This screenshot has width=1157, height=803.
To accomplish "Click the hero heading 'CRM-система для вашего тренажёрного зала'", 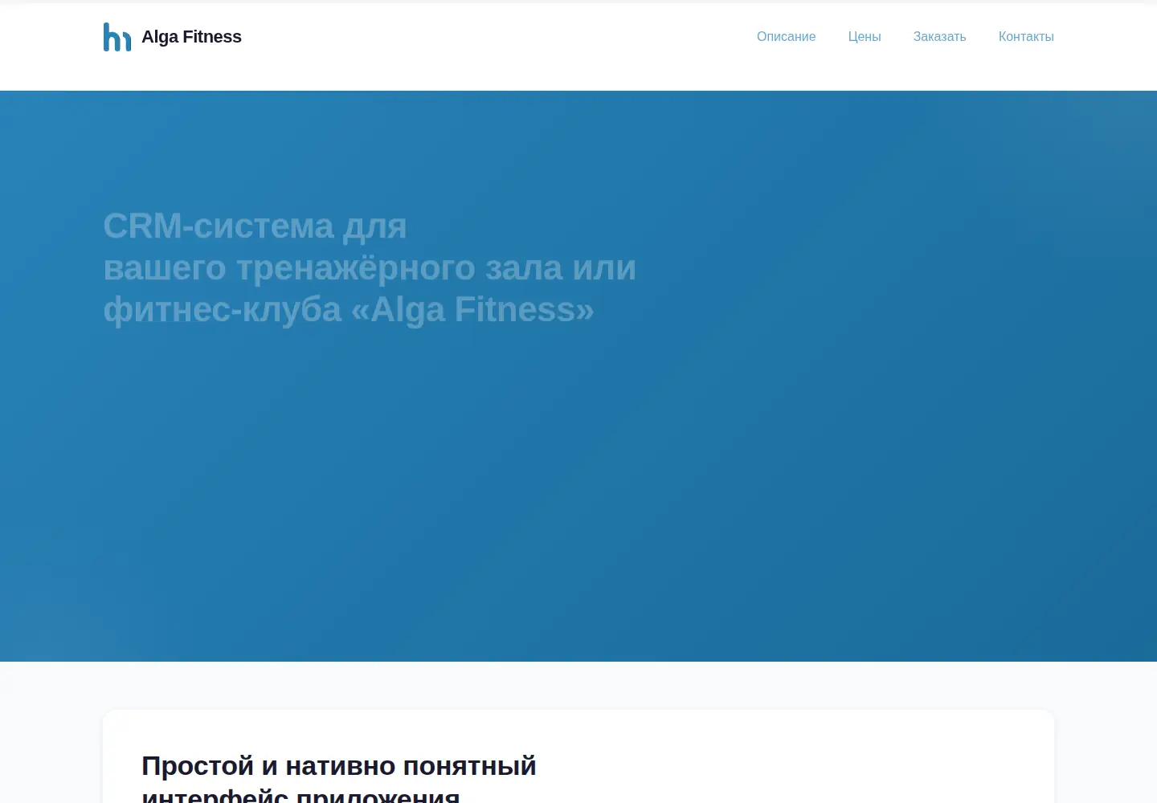I will [x=370, y=267].
